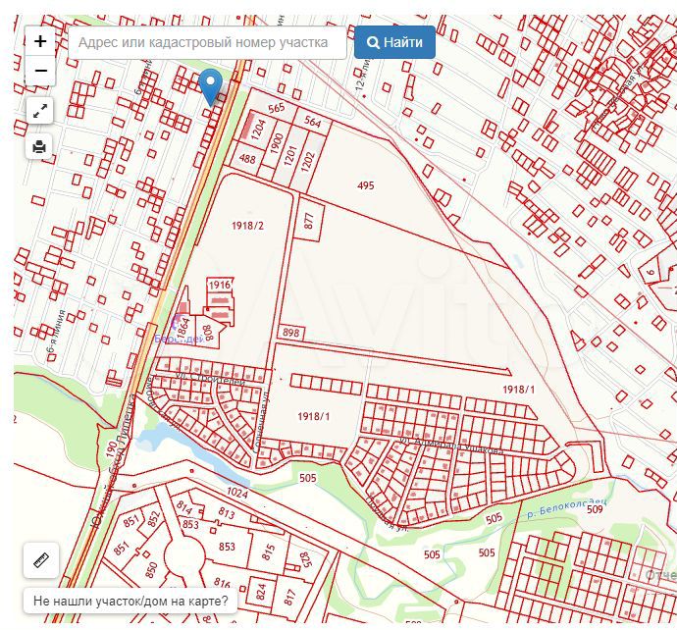Select parcel 1918/2 on the map
Viewport: 677px width, 630px height.
248,226
